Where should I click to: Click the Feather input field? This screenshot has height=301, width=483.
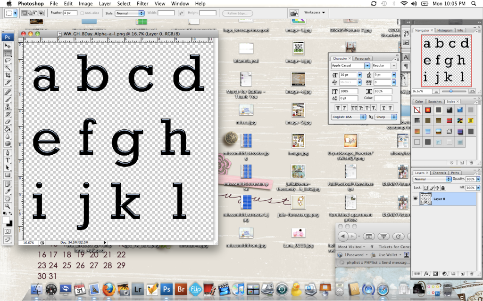pyautogui.click(x=71, y=13)
